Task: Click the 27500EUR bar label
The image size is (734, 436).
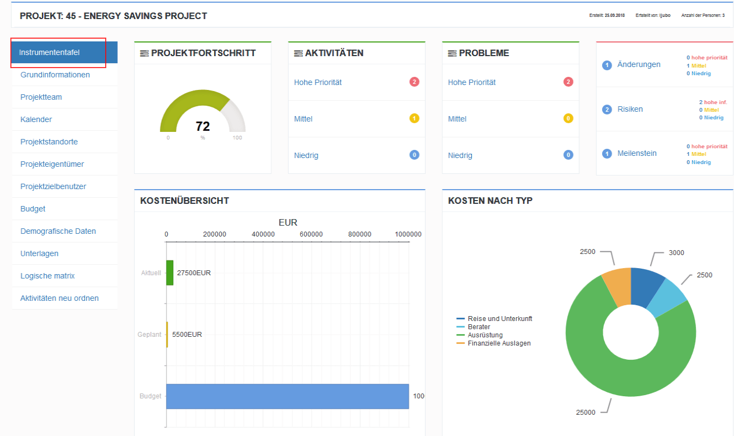Action: click(x=194, y=273)
